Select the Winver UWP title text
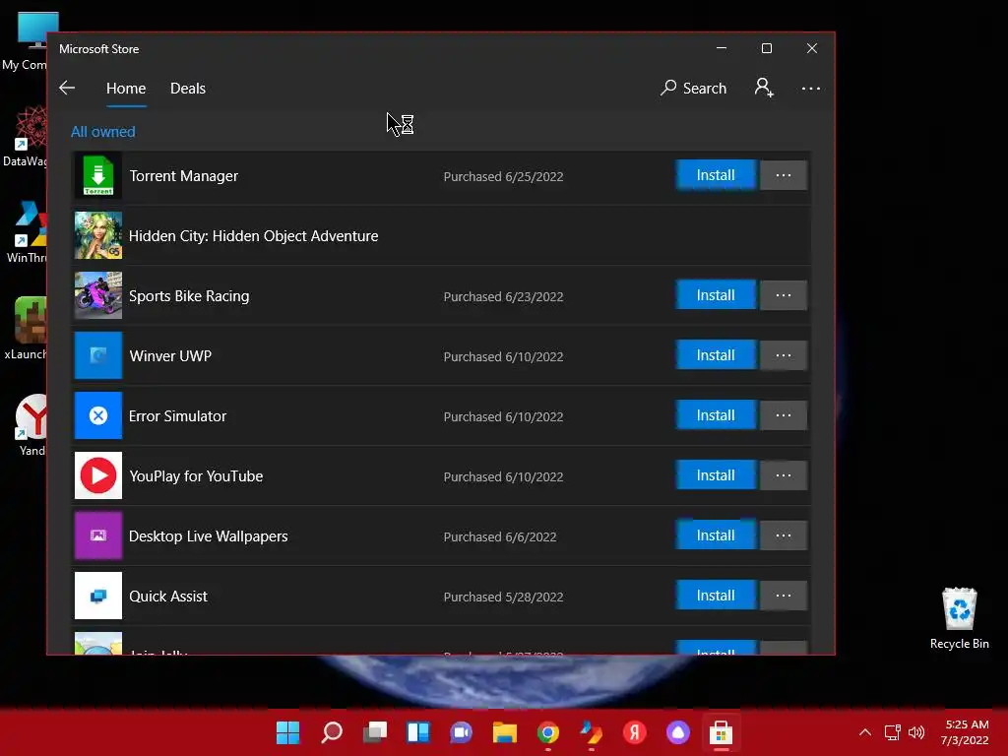 click(x=170, y=356)
